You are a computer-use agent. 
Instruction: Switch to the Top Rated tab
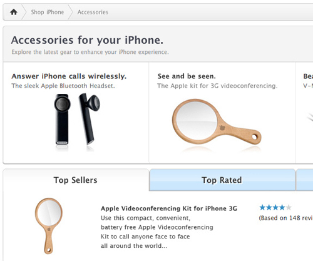(222, 180)
